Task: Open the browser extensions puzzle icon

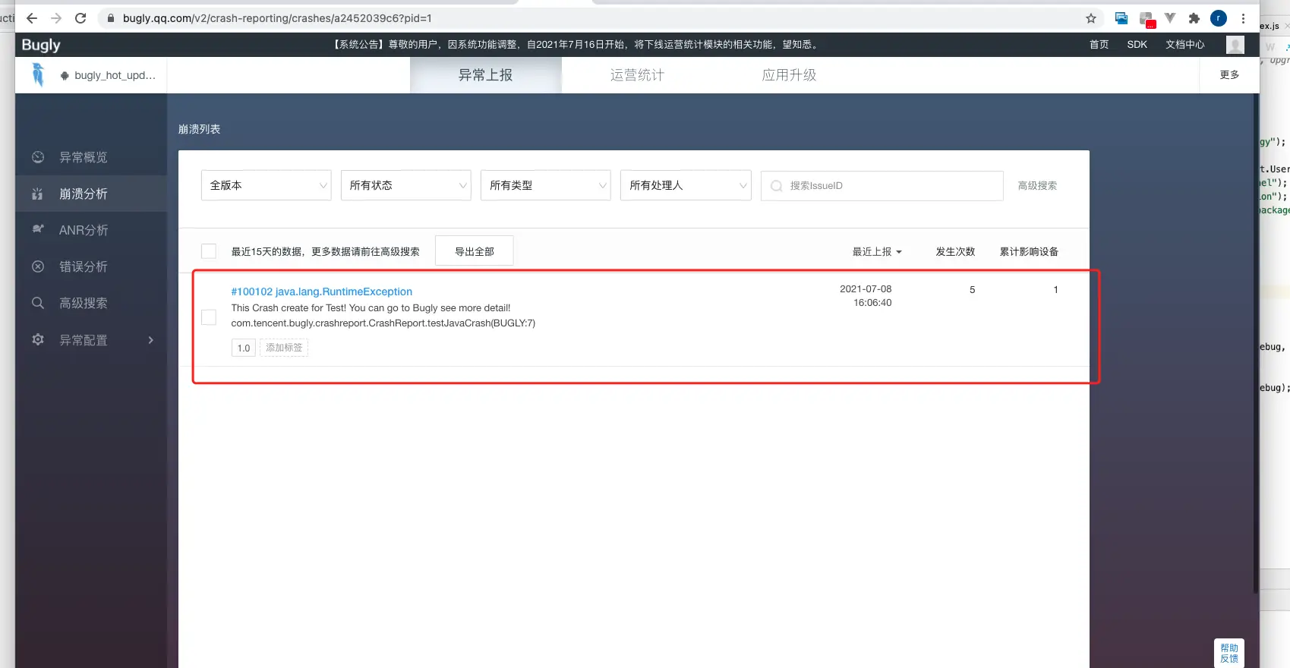Action: tap(1194, 18)
